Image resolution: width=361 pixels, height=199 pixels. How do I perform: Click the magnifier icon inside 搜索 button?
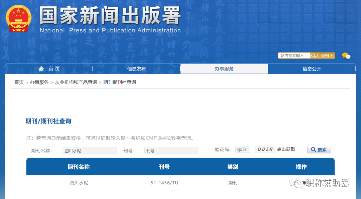(313, 150)
